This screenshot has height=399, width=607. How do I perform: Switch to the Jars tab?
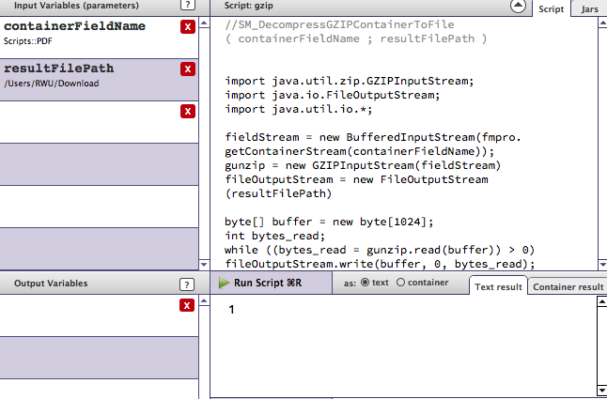[589, 8]
